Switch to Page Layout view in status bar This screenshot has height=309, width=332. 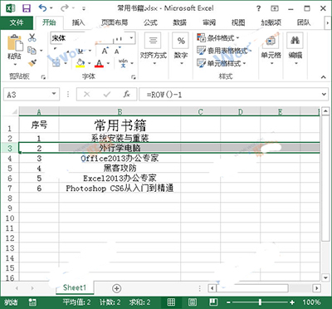193,302
